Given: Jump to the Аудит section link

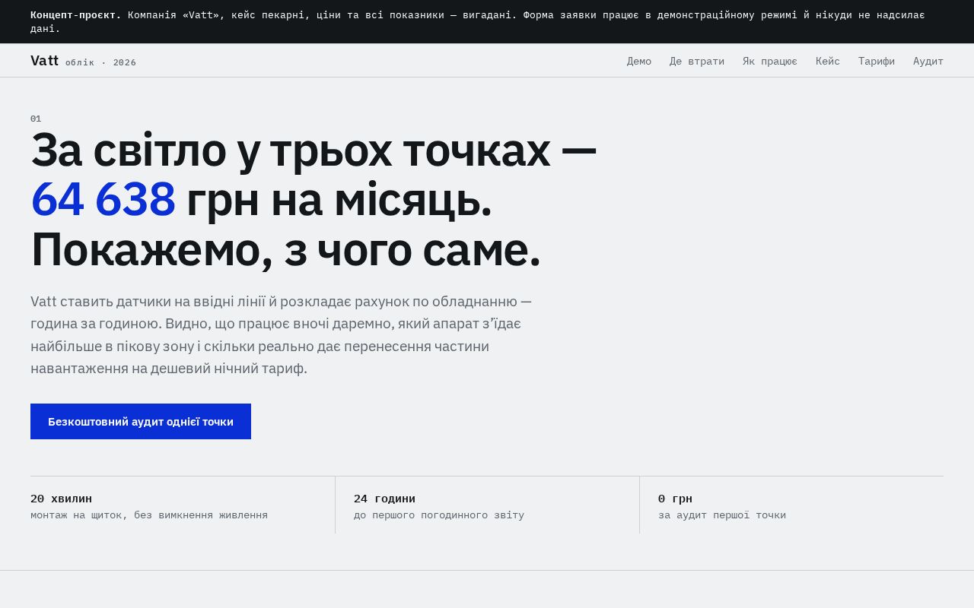Looking at the screenshot, I should (928, 62).
